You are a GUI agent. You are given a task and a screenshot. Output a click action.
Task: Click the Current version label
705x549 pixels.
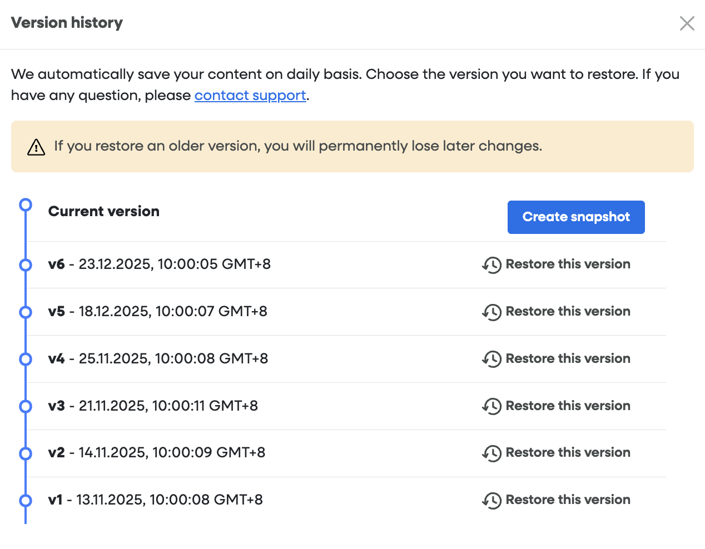(x=104, y=212)
